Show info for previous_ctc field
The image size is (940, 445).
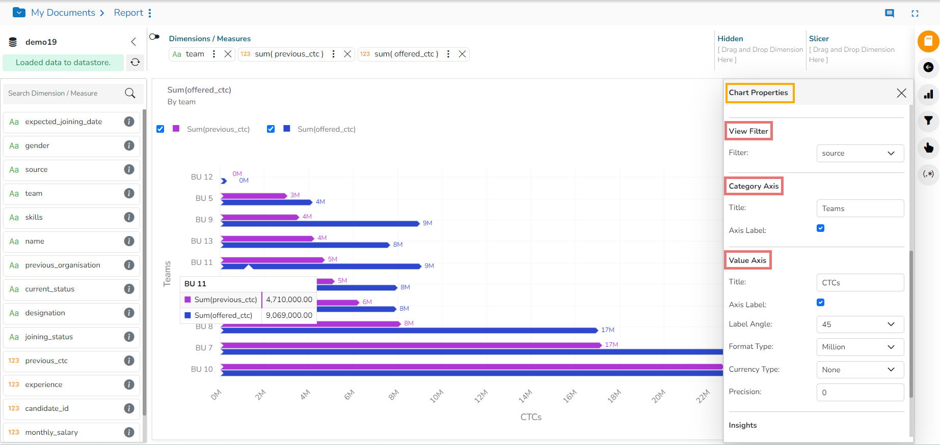point(129,361)
